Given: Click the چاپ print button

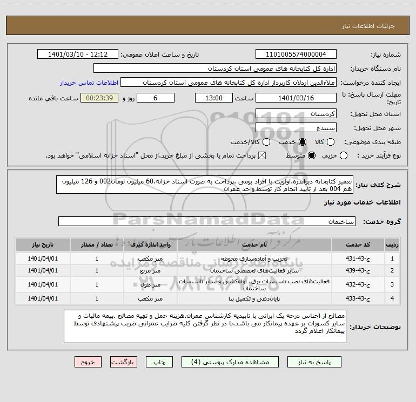Looking at the screenshot, I should (159, 362).
